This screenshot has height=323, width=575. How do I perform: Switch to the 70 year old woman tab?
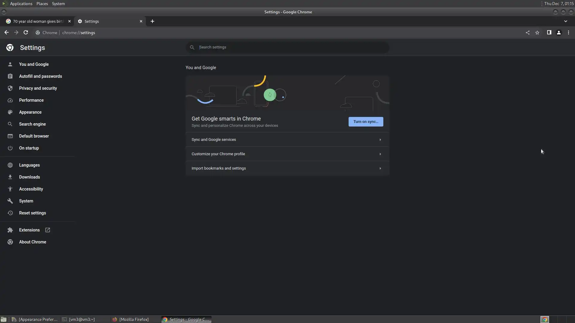(x=37, y=21)
